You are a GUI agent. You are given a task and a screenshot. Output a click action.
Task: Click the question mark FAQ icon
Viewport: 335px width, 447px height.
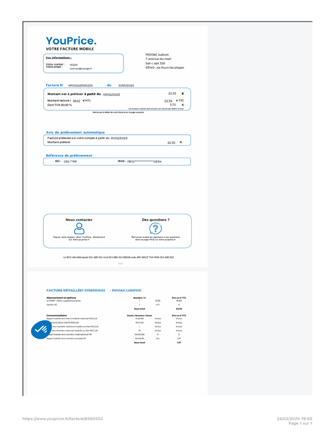155,228
